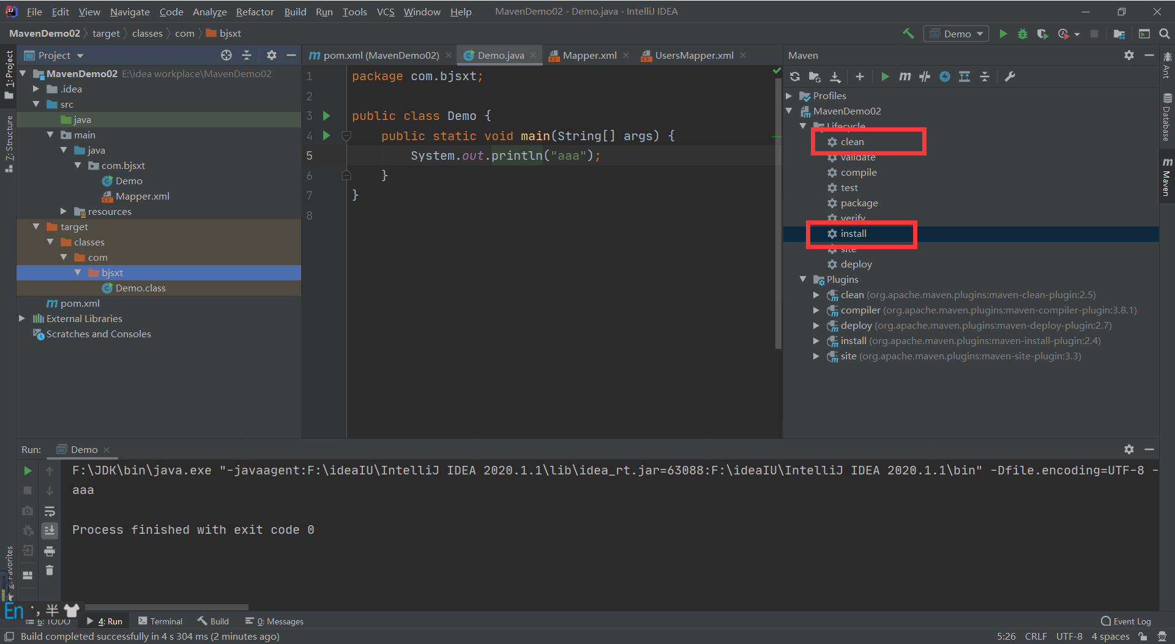The width and height of the screenshot is (1175, 644).
Task: Expand the resources folder
Action: (x=64, y=211)
